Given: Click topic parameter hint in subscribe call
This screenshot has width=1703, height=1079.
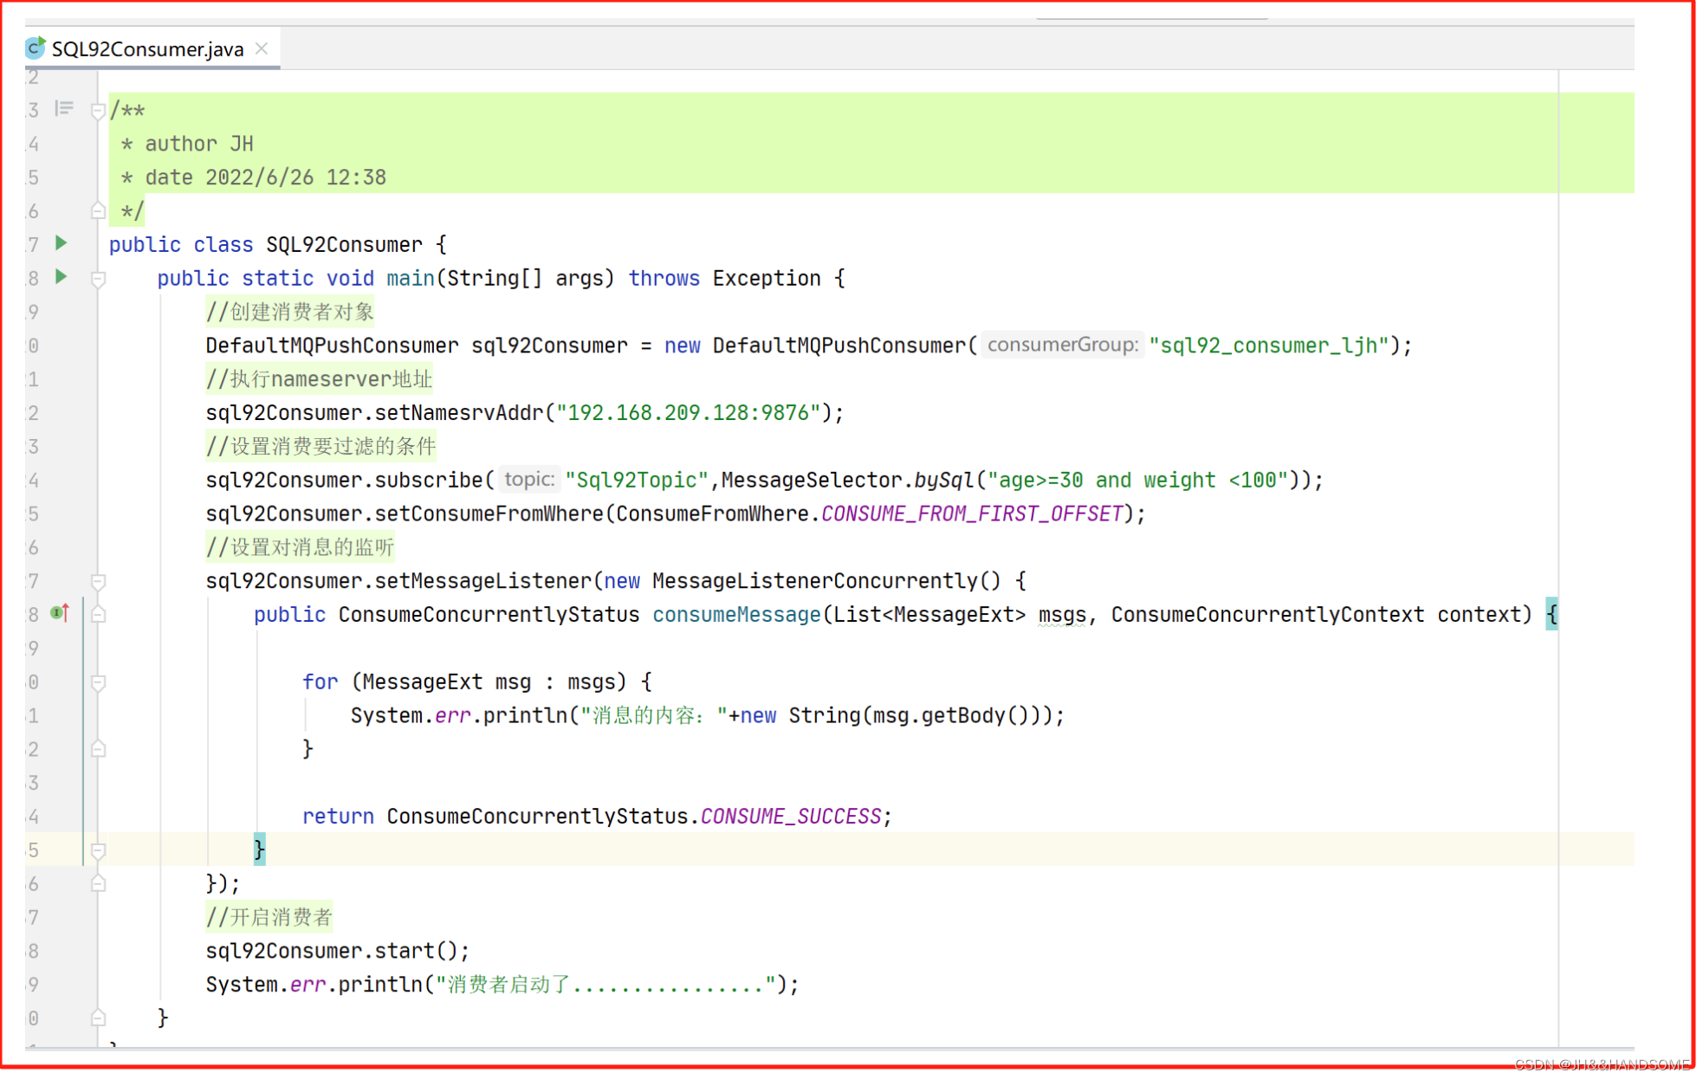Looking at the screenshot, I should (x=528, y=479).
